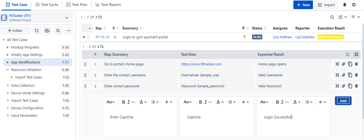This screenshot has height=140, width=364.
Task: Open the settings gear
Action: (x=354, y=5)
